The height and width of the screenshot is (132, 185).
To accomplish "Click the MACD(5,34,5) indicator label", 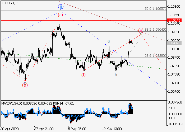I will pos(11,103).
